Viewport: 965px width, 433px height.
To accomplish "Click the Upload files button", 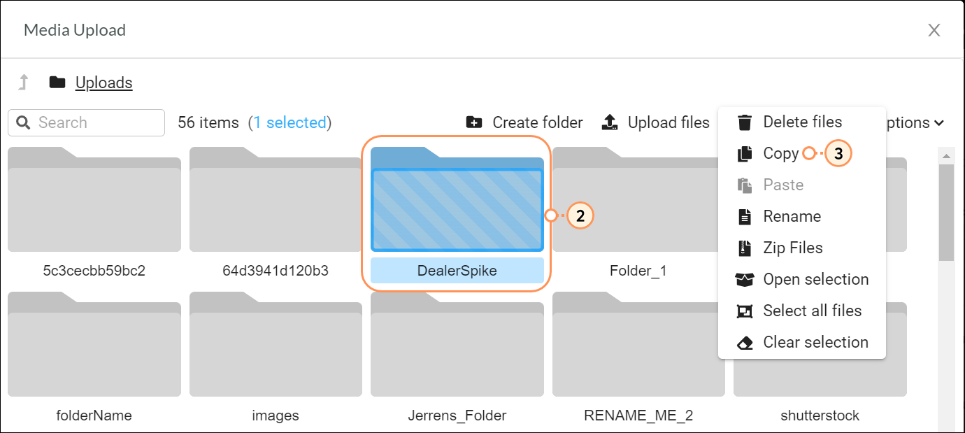I will (x=655, y=122).
